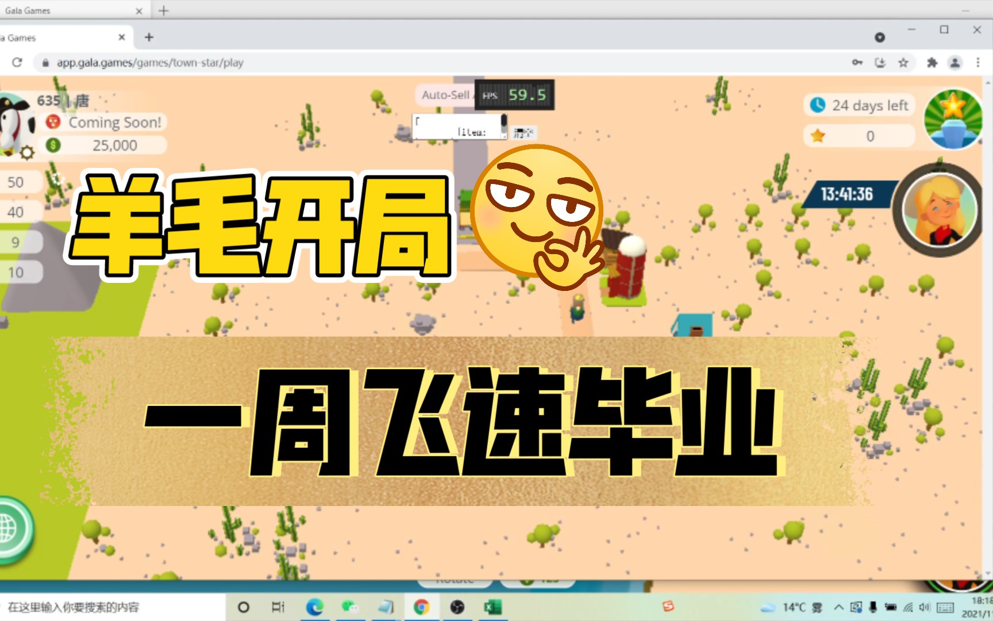Image resolution: width=993 pixels, height=621 pixels.
Task: Select the inventory item showing 40
Action: (x=20, y=212)
